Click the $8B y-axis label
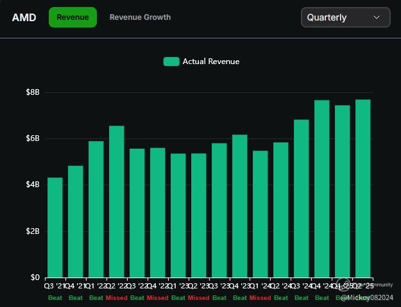401x307 pixels. [x=32, y=92]
